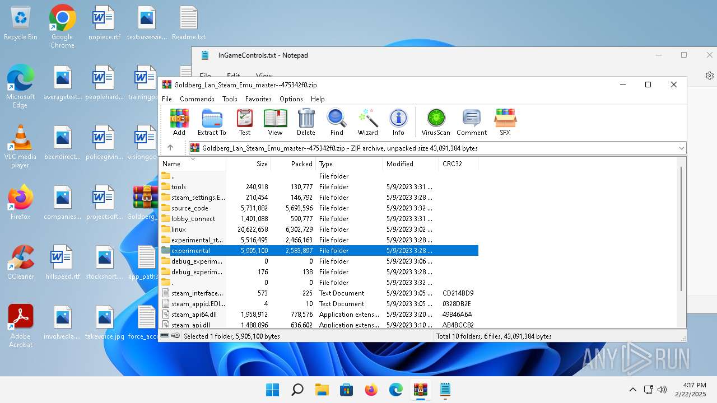This screenshot has width=717, height=403.
Task: Select steam_appid.EDI text document row
Action: click(x=319, y=303)
